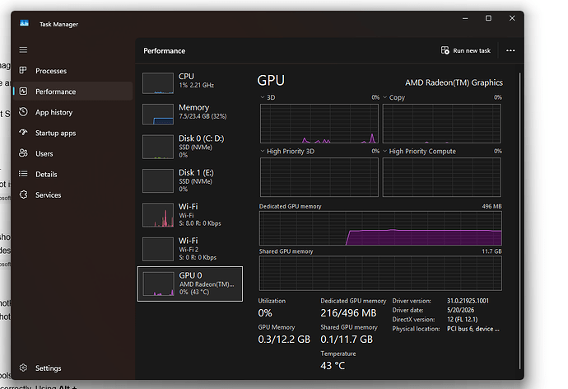Click the 'S: 0 R: 0 Kbps' text
Screen dimensions: 568x389
(x=198, y=257)
